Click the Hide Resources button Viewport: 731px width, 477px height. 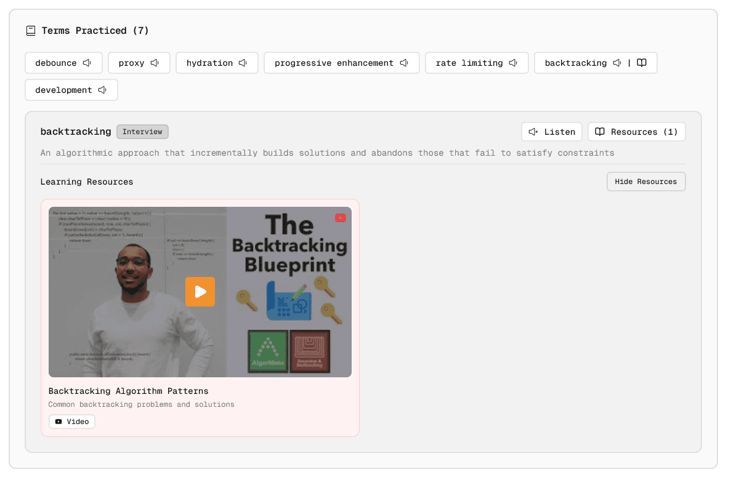pos(646,182)
